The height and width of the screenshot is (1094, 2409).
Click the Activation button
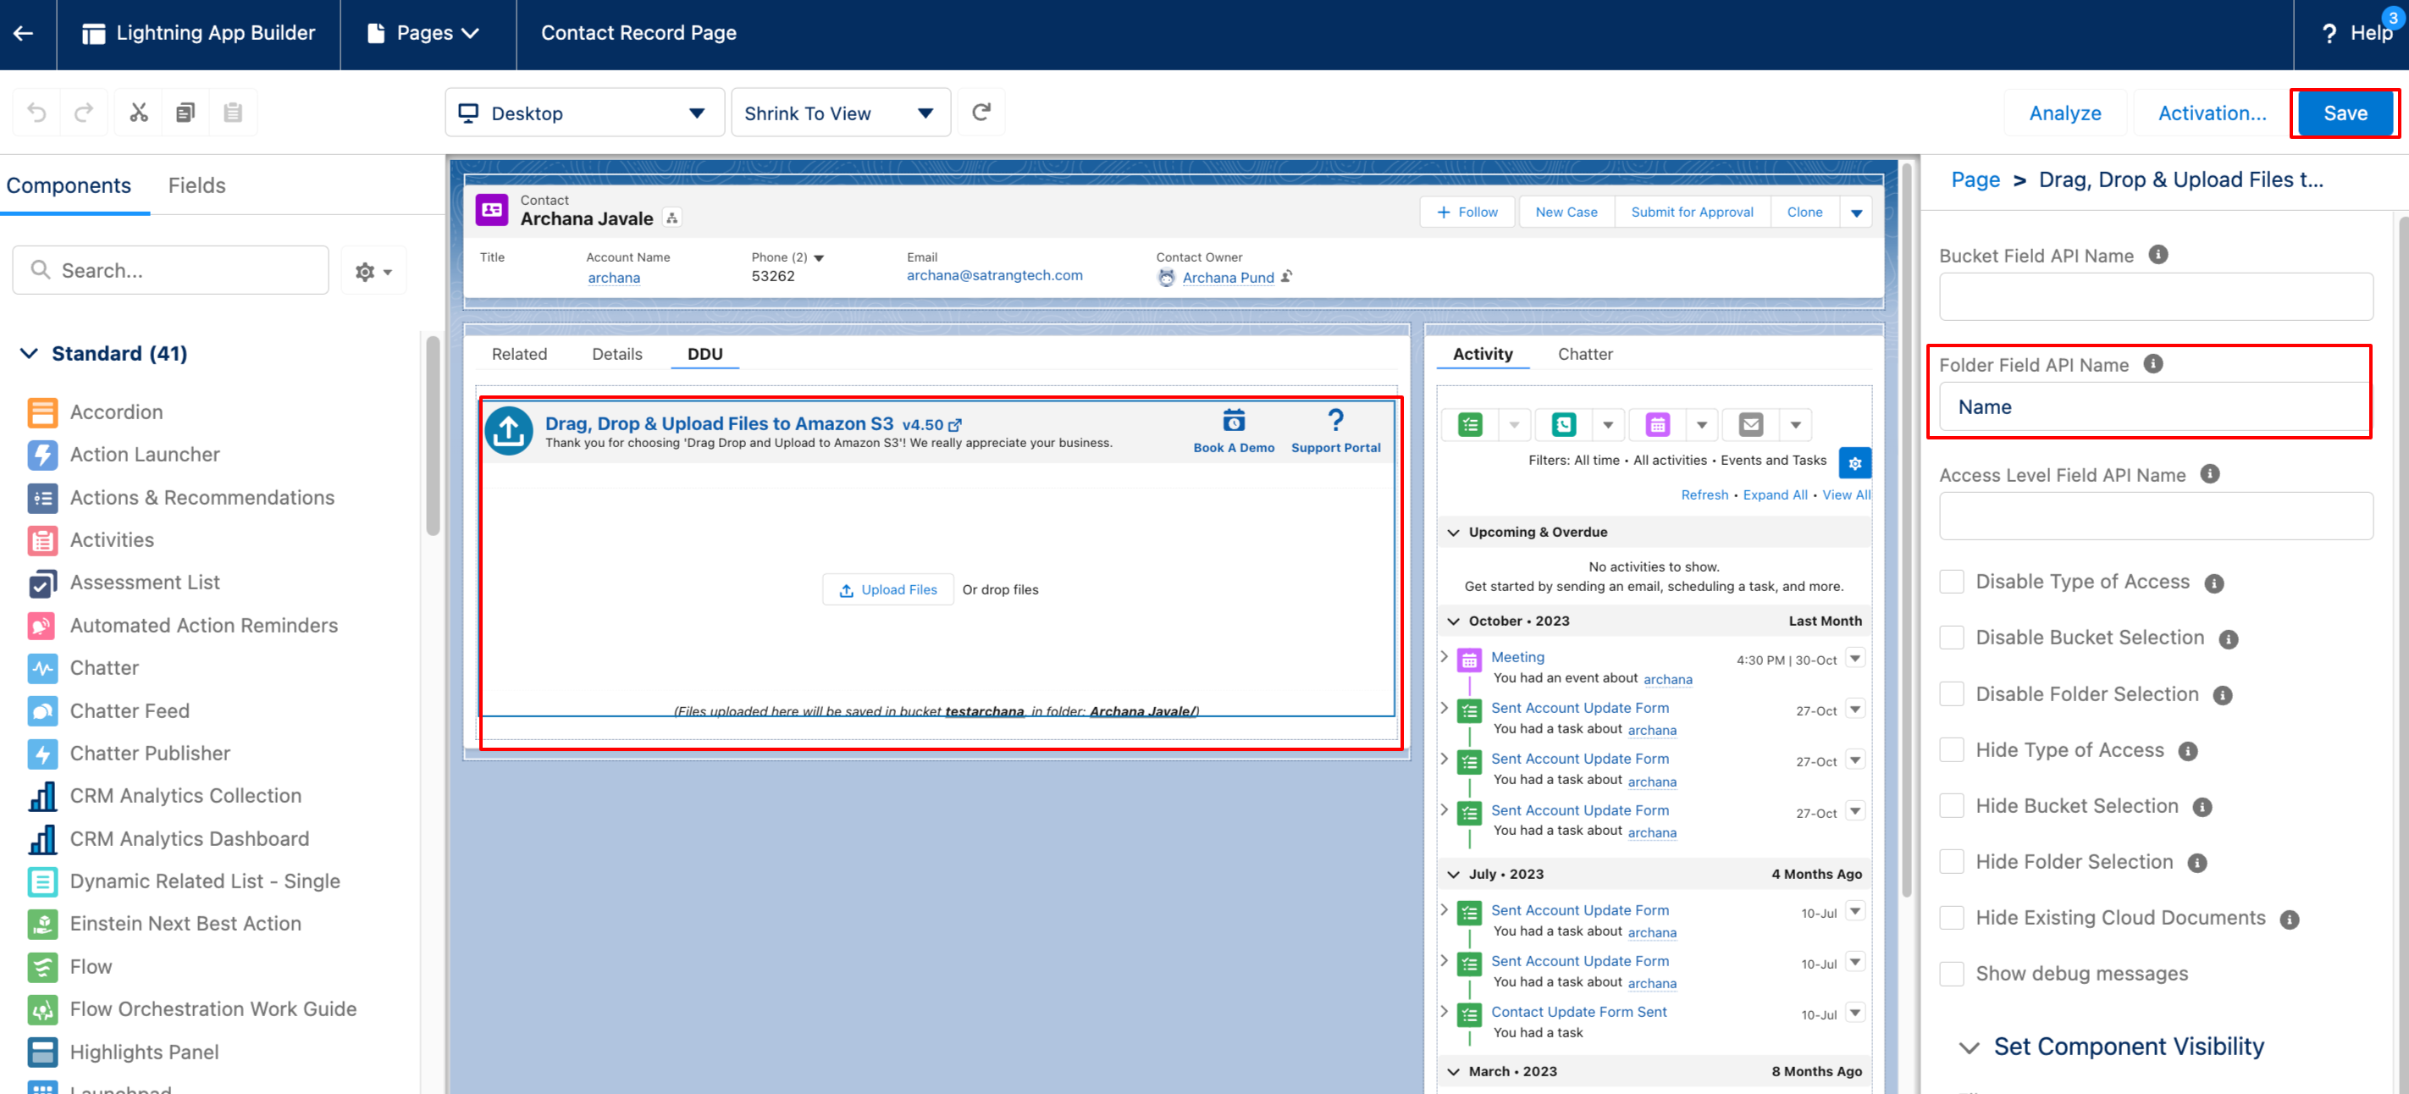point(2211,113)
